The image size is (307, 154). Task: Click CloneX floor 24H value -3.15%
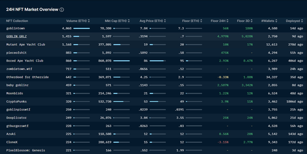click(x=223, y=142)
